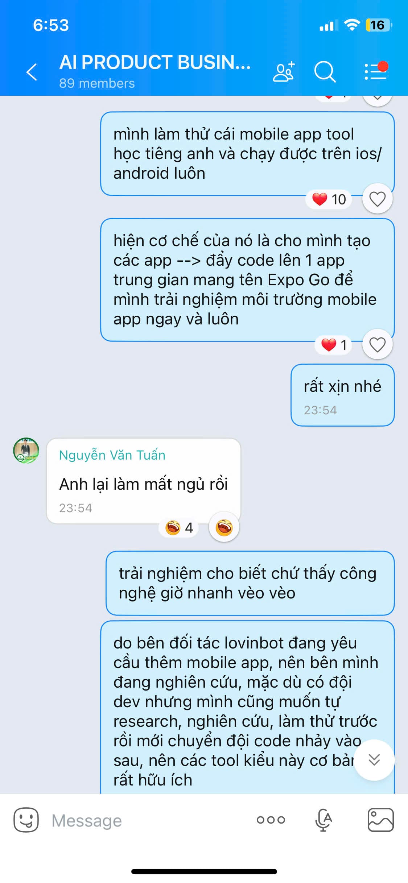Open the AI PRODUCT BUSIN... group title
Screen dimensions: 408x883
click(x=155, y=62)
